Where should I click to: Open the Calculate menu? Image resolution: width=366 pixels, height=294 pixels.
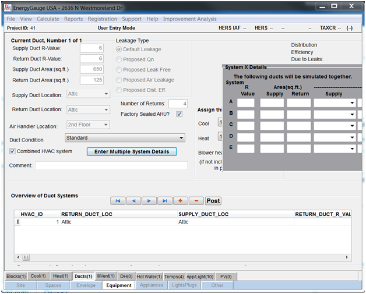(48, 19)
